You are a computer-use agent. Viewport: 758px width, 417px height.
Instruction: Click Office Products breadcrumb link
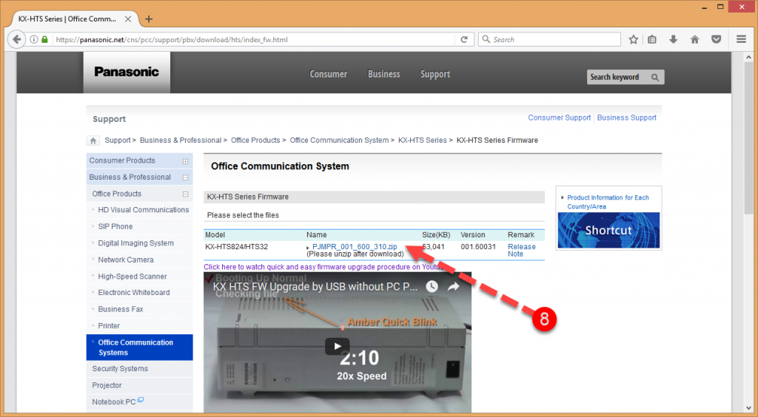pos(255,140)
